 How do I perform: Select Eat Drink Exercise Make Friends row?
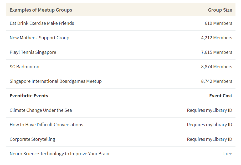[121, 23]
